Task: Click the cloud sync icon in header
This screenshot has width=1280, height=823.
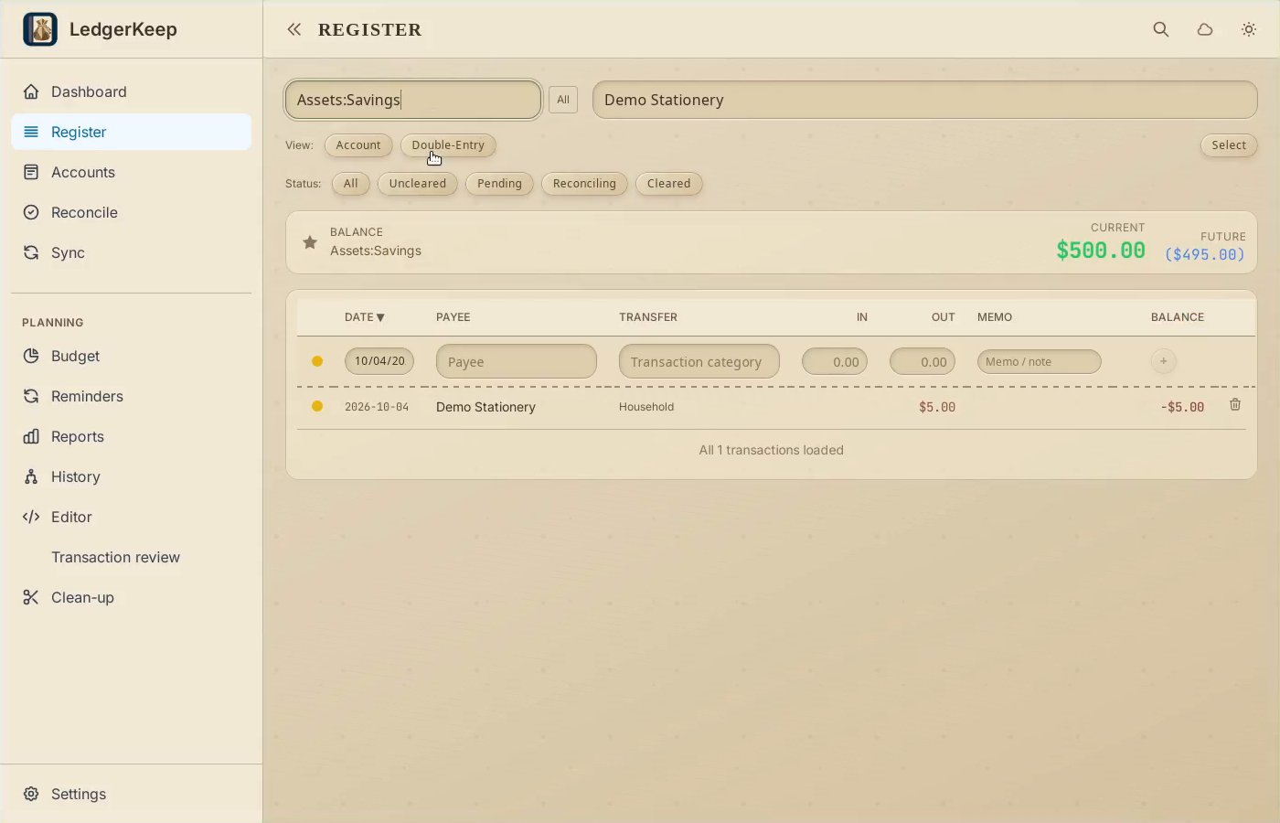Action: click(1205, 29)
